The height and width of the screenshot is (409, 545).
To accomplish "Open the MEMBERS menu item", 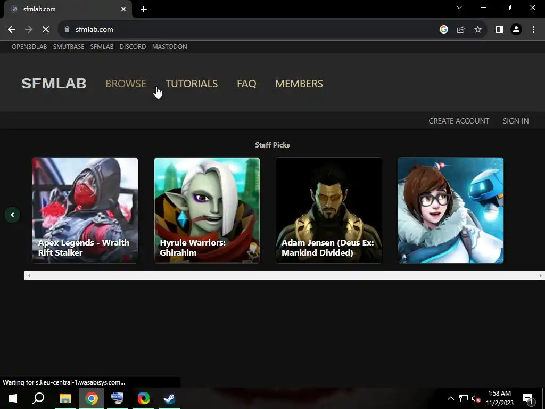I will 299,84.
